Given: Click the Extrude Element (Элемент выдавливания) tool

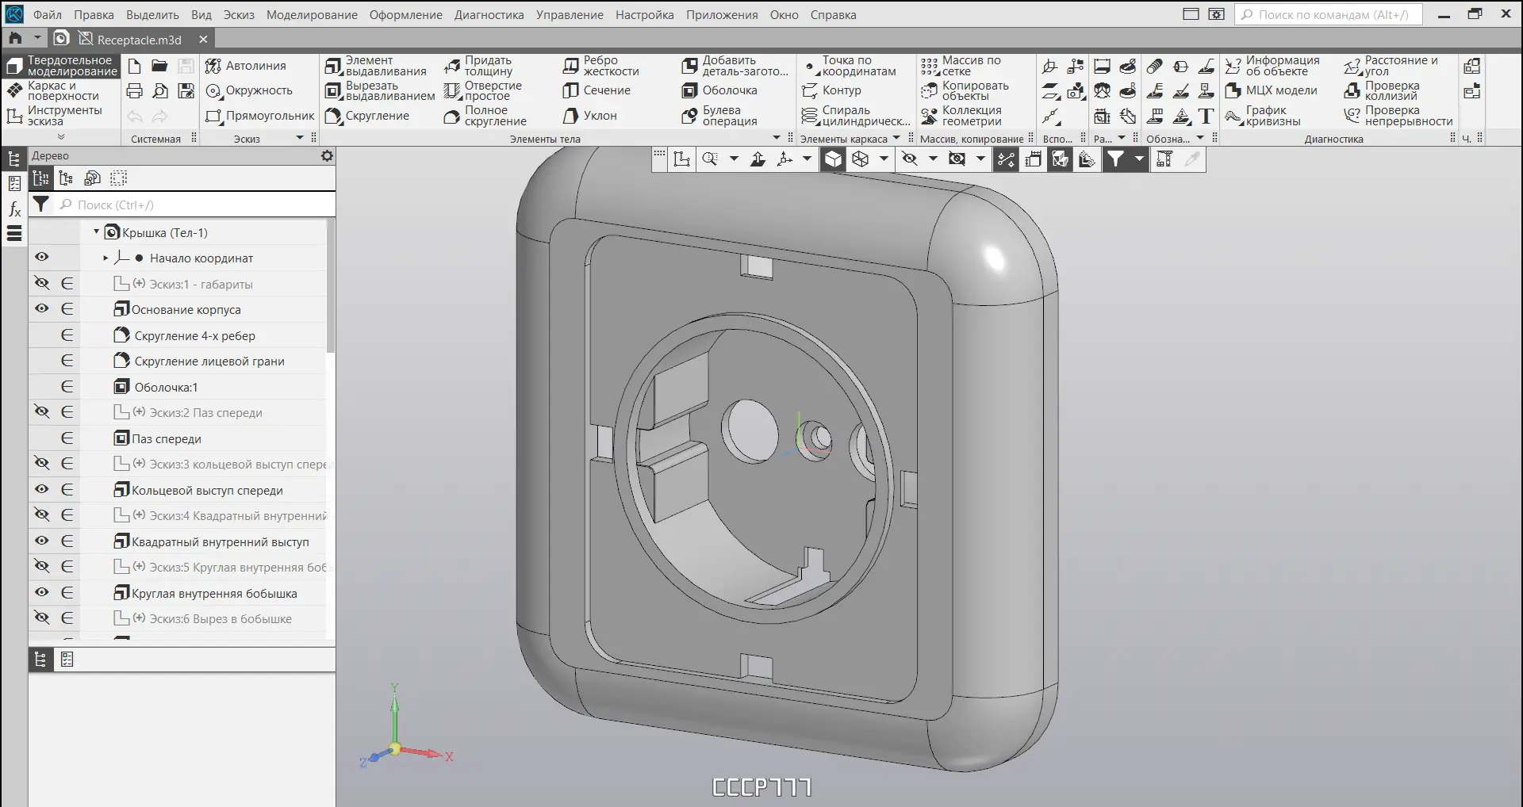Looking at the screenshot, I should point(376,66).
